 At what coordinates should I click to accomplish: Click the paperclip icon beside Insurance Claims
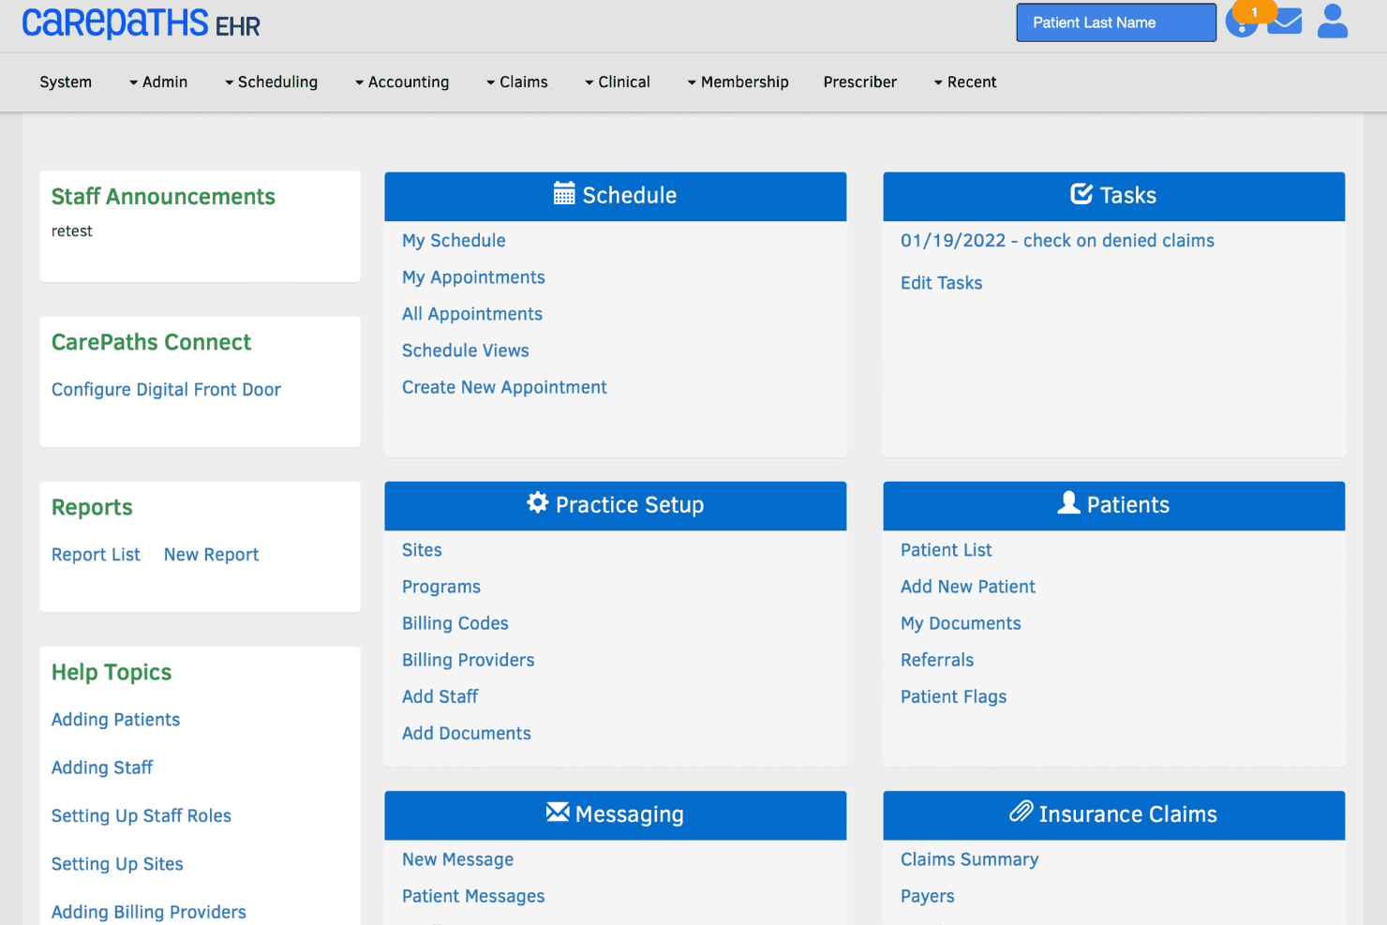(x=1021, y=812)
